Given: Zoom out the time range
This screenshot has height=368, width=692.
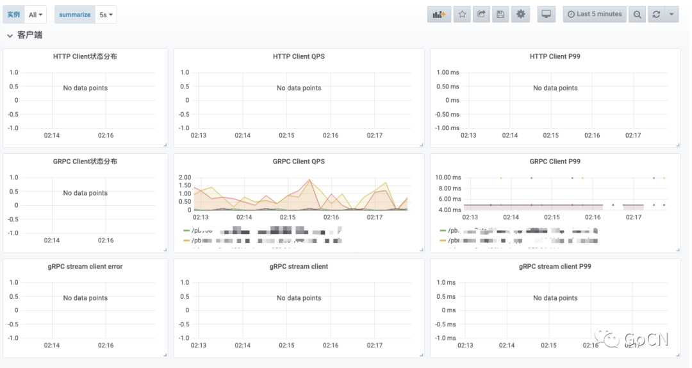Looking at the screenshot, I should [637, 14].
